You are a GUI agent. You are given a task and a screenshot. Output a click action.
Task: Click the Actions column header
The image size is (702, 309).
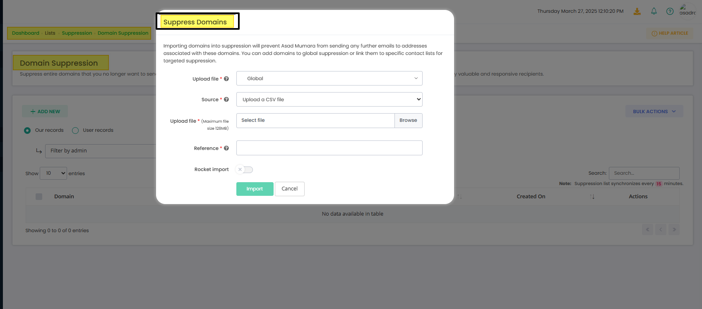coord(638,197)
